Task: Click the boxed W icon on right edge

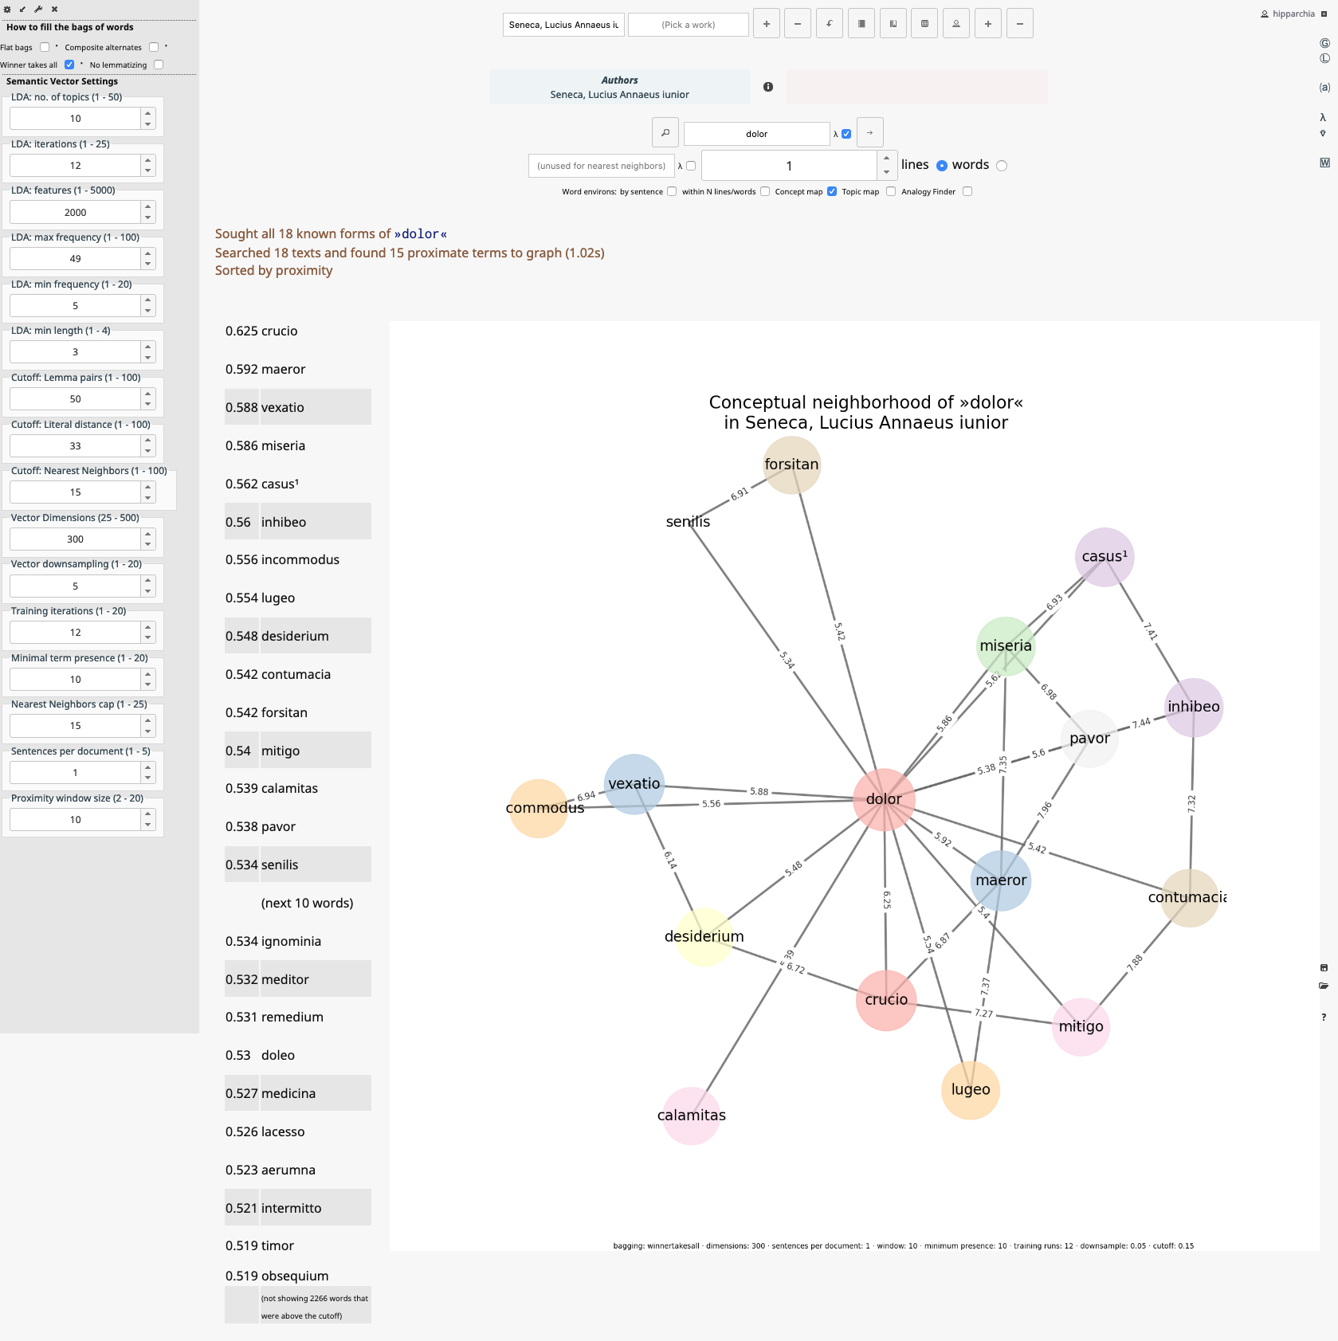Action: pos(1324,163)
